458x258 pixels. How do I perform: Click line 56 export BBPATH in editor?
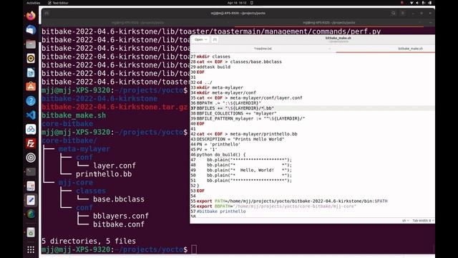coord(276,206)
